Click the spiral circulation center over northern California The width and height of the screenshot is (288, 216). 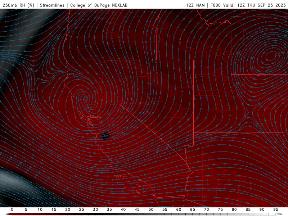(85, 99)
